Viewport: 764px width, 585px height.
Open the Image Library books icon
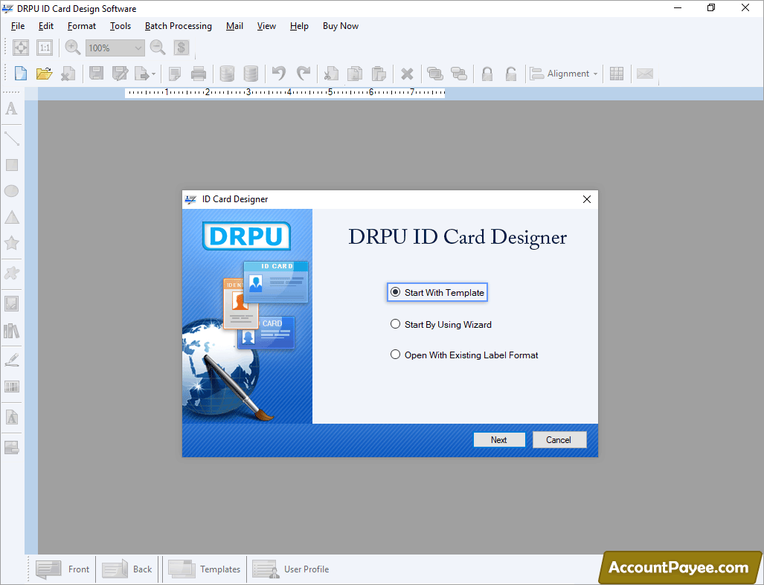point(12,331)
